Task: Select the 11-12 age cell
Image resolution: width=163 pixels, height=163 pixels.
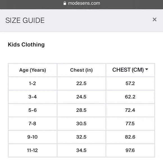Action: (x=33, y=150)
